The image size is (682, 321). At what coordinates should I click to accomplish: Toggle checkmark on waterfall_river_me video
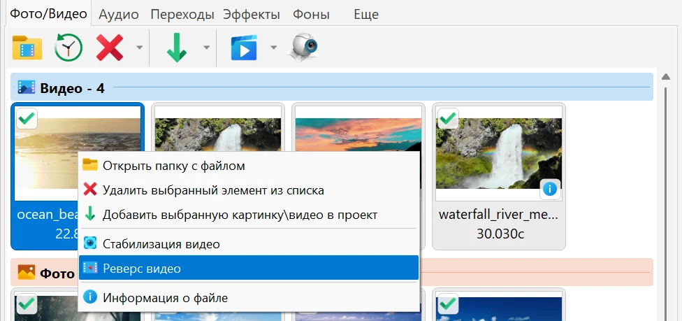click(448, 118)
